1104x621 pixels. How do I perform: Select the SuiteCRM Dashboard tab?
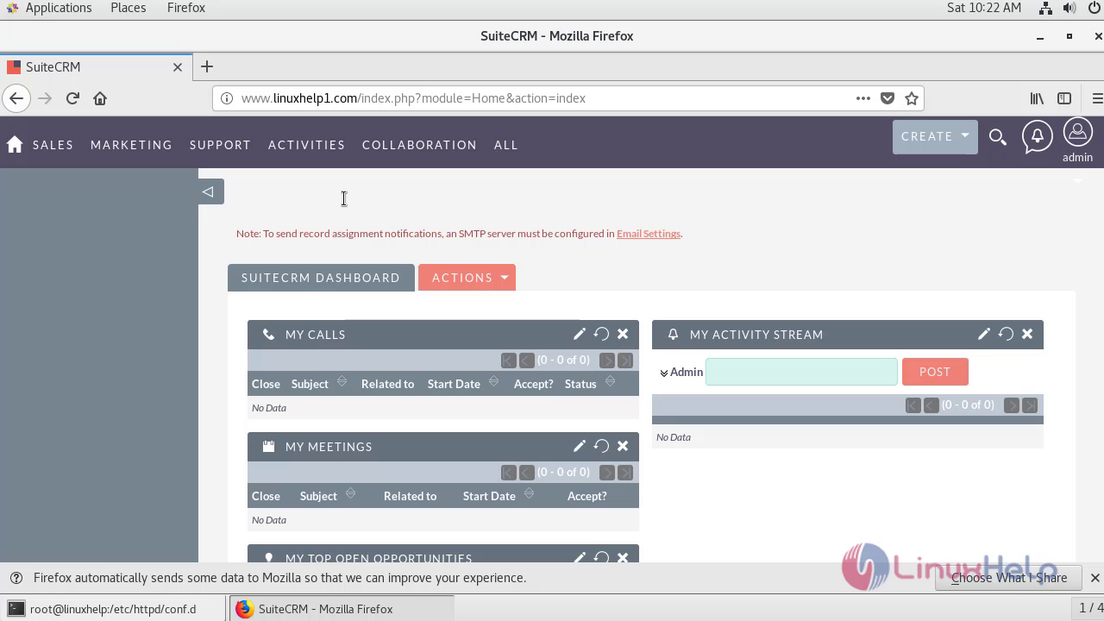321,278
